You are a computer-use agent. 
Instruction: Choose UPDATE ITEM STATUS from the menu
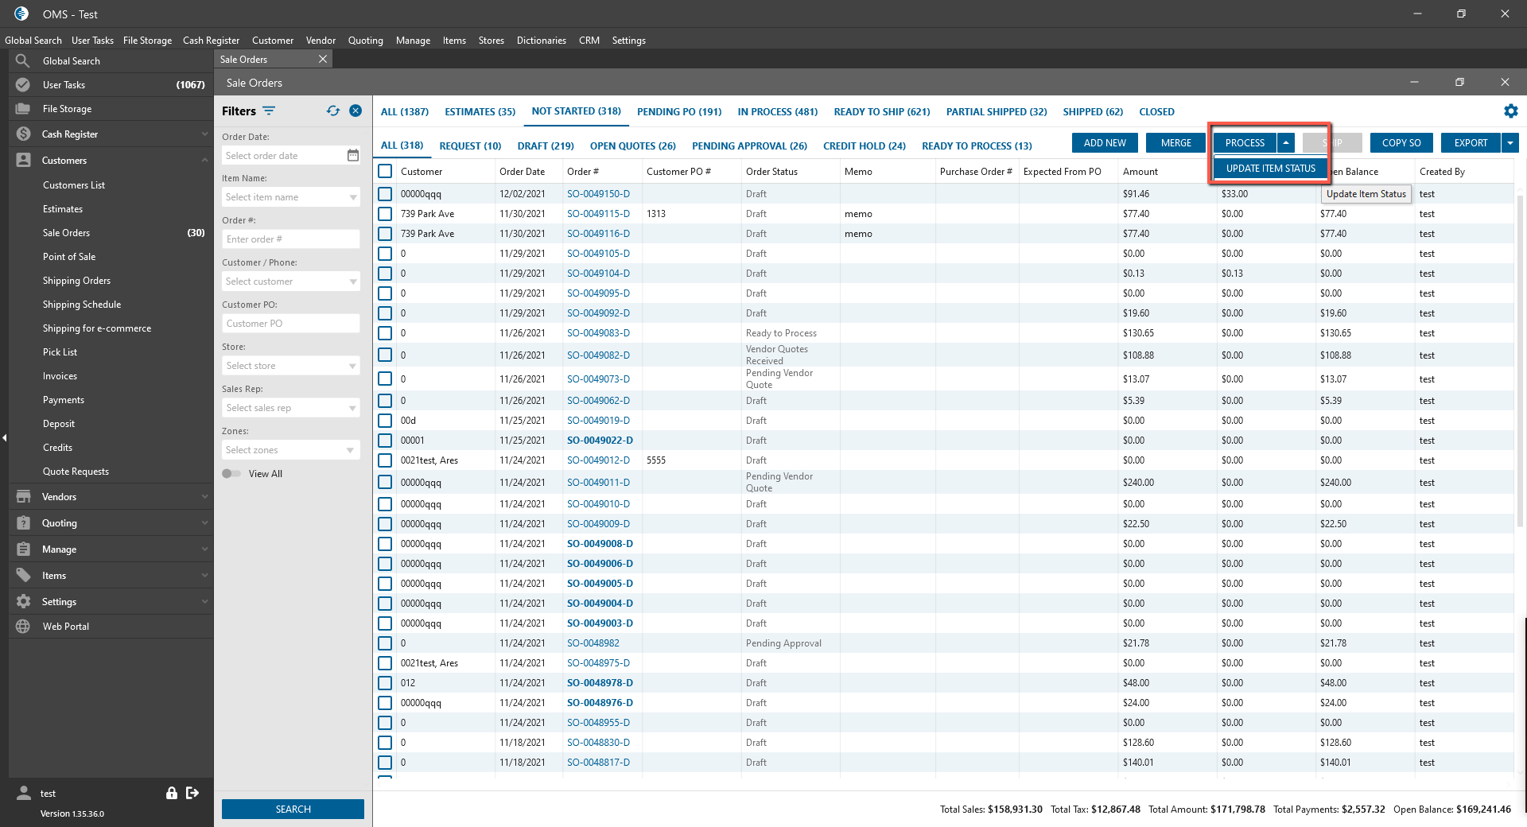(1270, 169)
